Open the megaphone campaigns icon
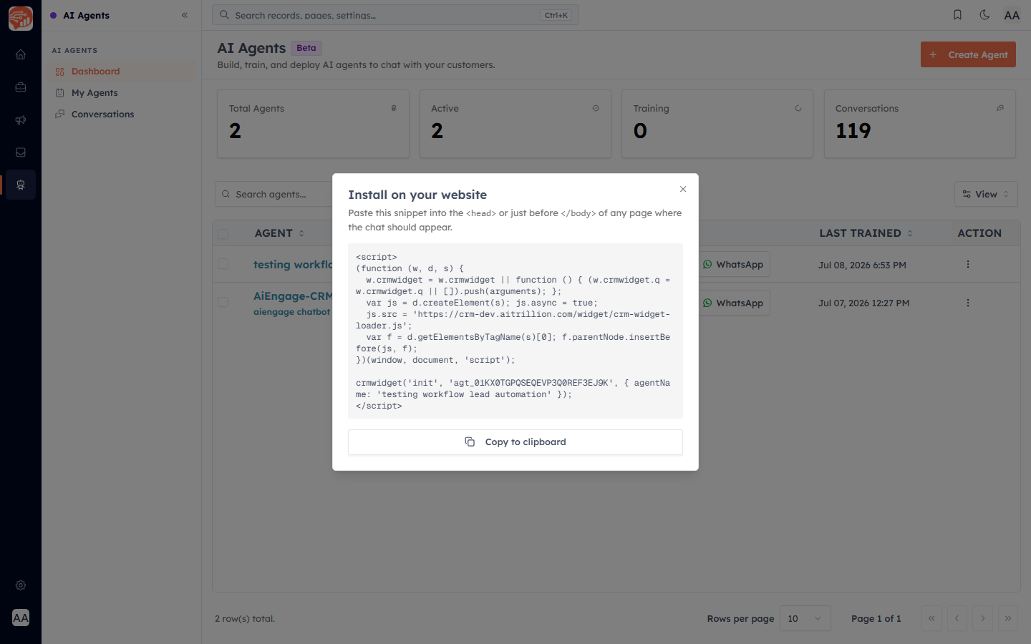Viewport: 1031px width, 644px height. coord(21,120)
